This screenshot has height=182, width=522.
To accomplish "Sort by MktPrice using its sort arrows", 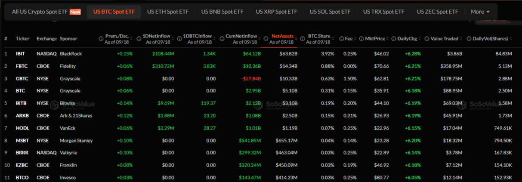I will click(387, 39).
